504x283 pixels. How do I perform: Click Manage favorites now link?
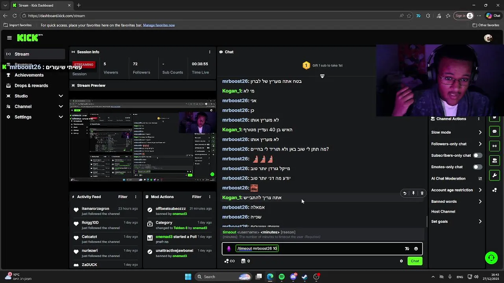click(159, 25)
